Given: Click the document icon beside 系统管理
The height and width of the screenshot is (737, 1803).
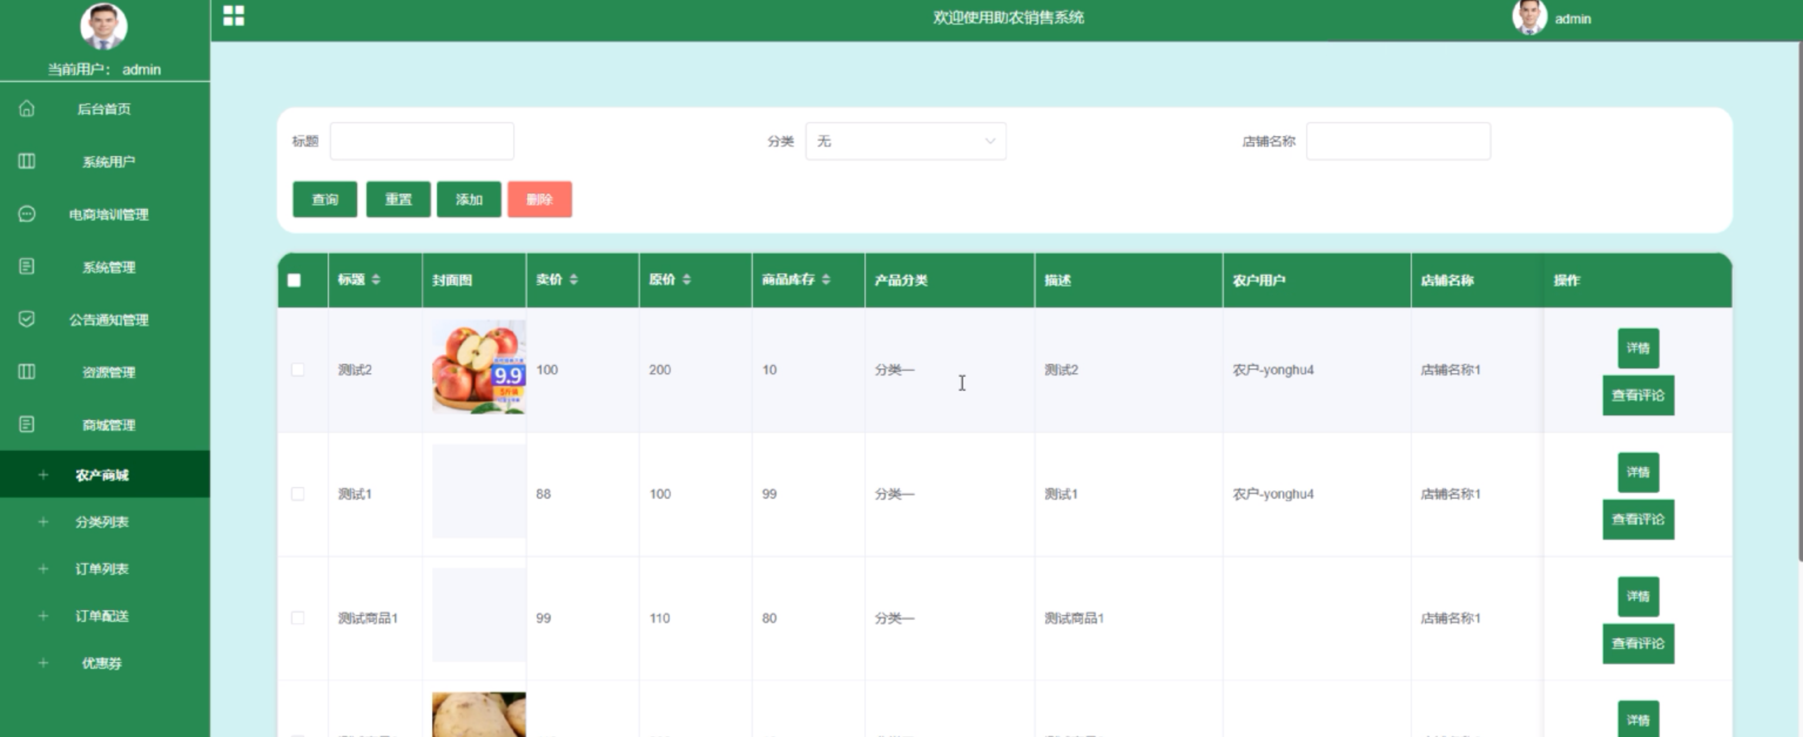Looking at the screenshot, I should (26, 266).
